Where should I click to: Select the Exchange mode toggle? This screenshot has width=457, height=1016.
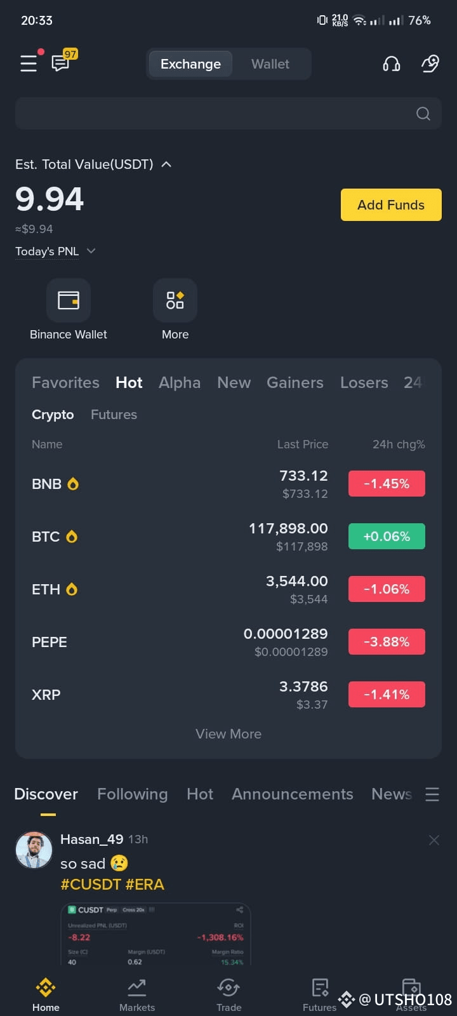tap(190, 64)
